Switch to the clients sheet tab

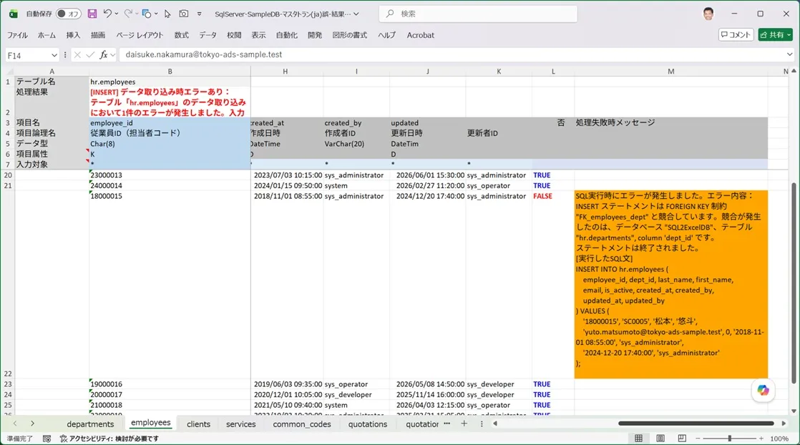click(198, 424)
